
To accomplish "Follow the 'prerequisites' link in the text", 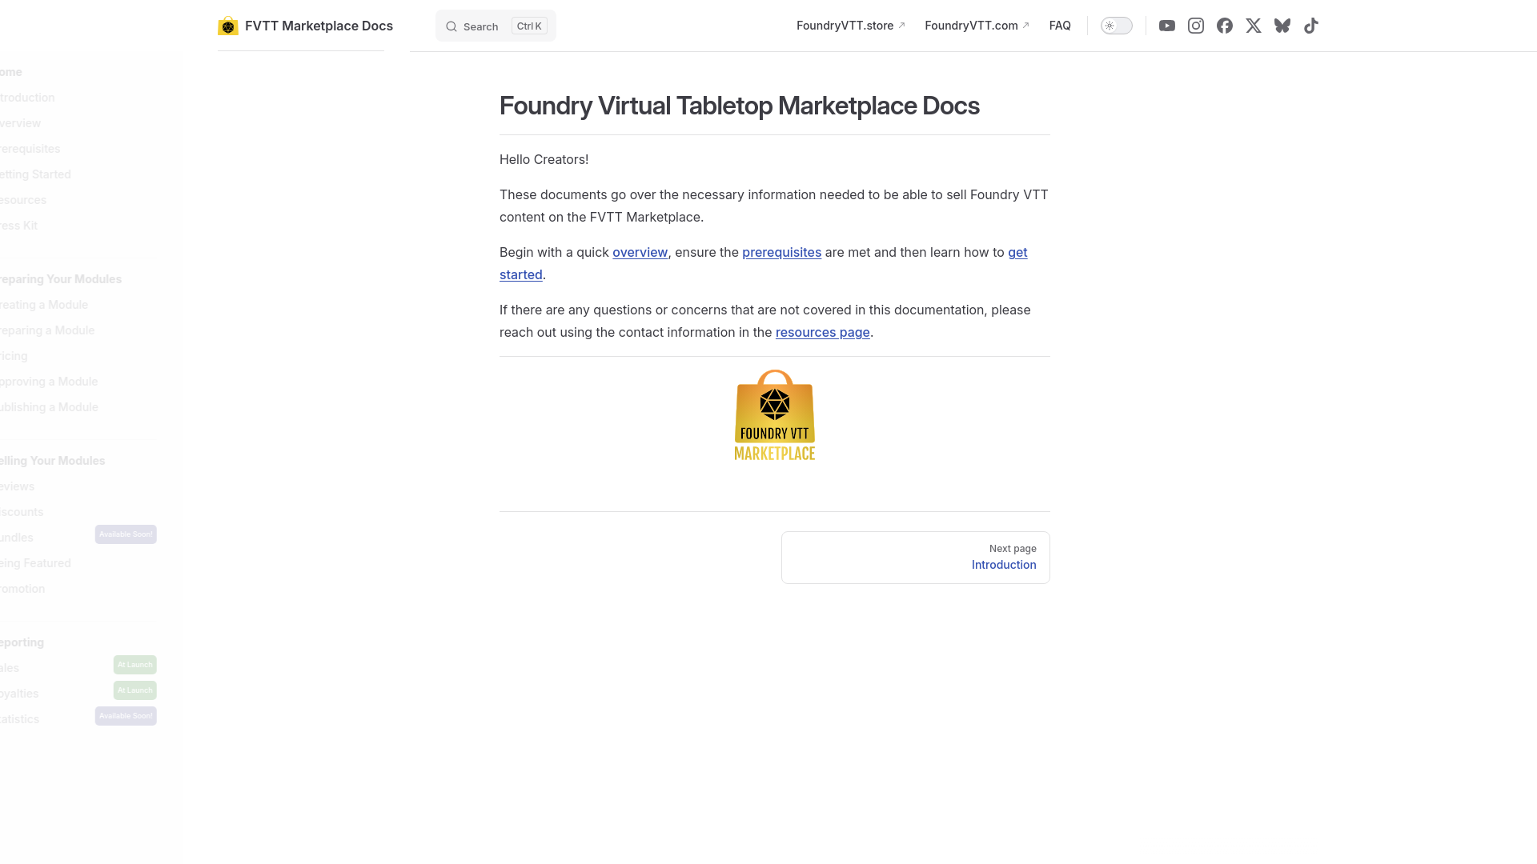I will (x=781, y=252).
